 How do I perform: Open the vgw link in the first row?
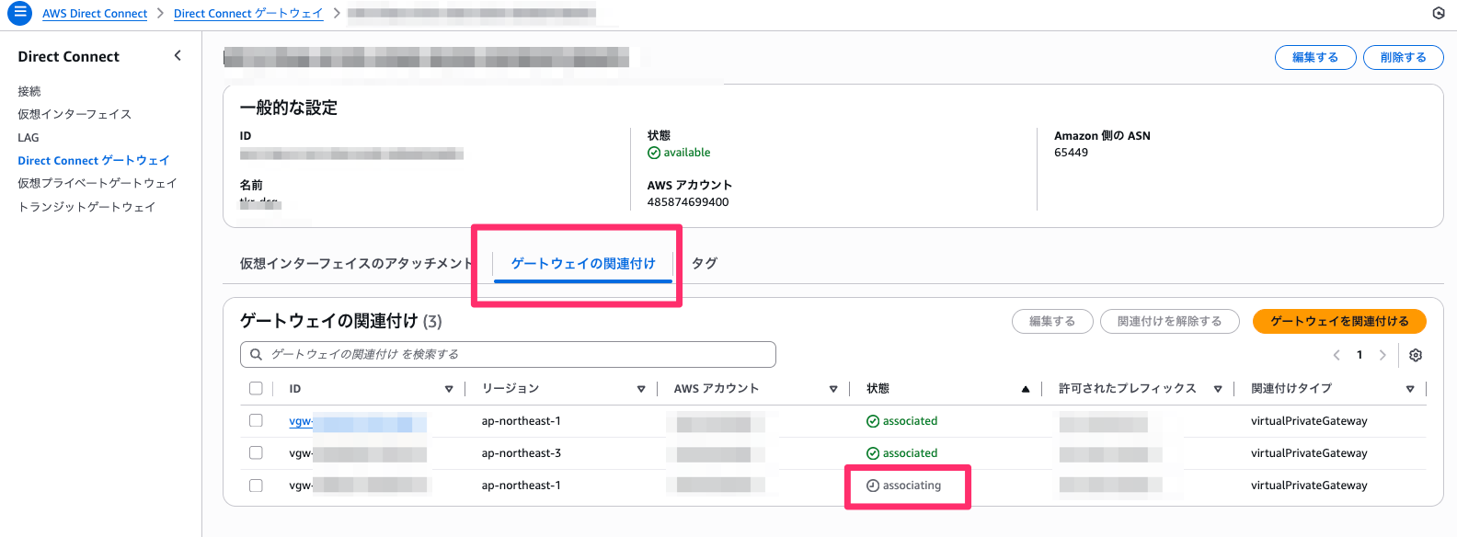pos(358,422)
